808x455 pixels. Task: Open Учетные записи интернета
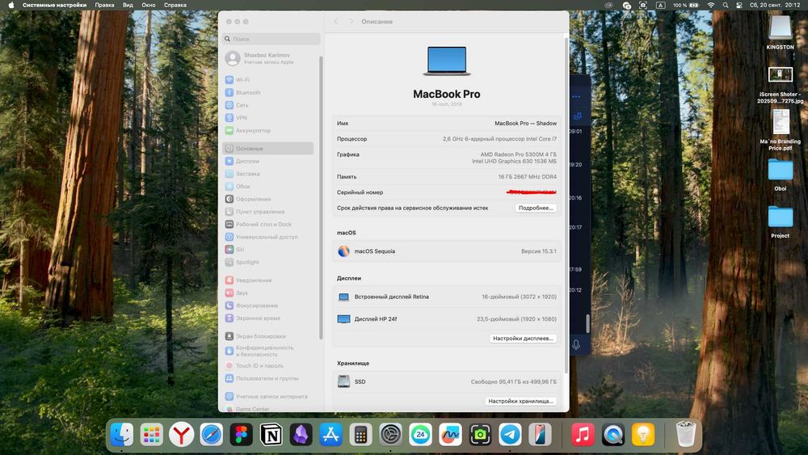pyautogui.click(x=268, y=396)
